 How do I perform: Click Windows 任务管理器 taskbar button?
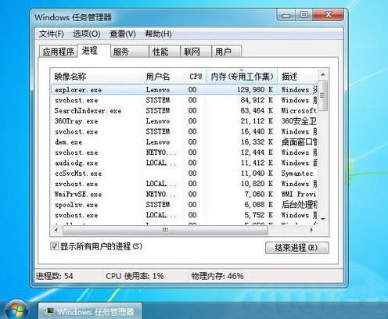point(90,311)
